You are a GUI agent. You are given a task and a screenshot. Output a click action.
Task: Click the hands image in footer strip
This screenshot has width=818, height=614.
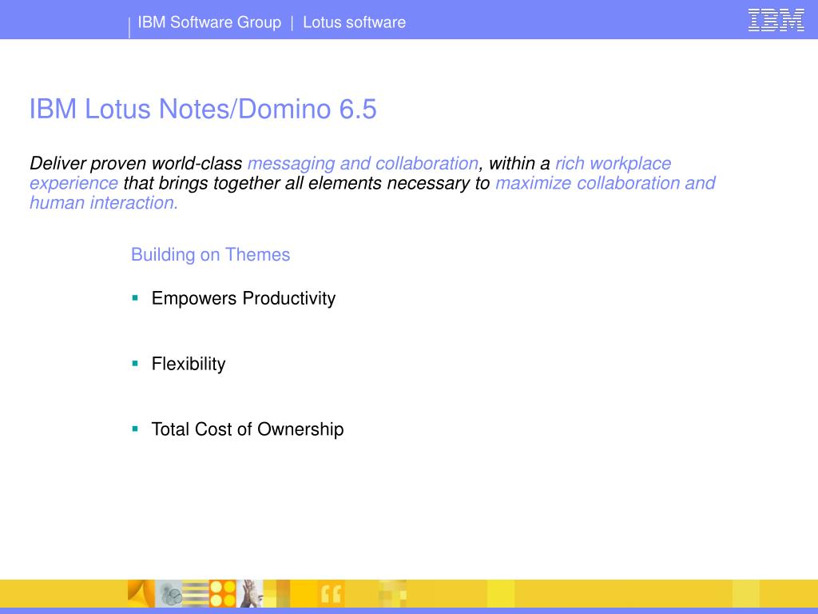(250, 594)
